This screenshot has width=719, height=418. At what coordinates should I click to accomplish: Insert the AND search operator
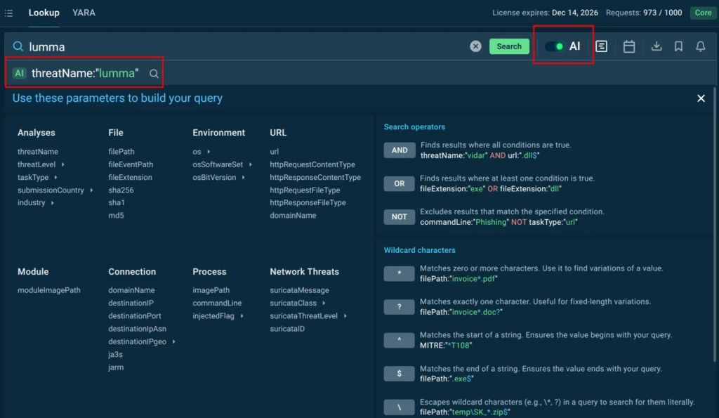point(399,150)
